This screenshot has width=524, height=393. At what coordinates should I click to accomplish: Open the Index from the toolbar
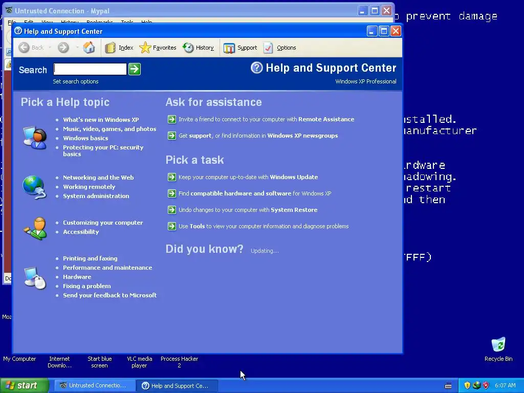pos(119,48)
